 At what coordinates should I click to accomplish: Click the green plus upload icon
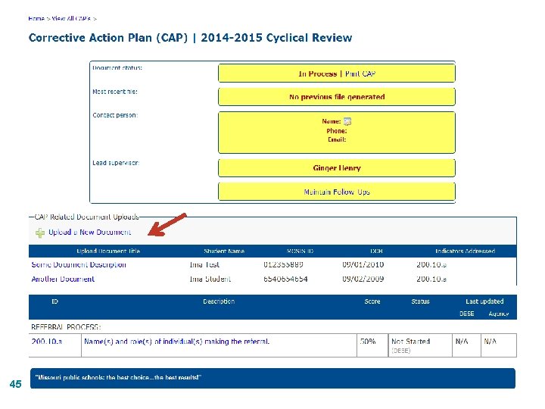pyautogui.click(x=40, y=233)
